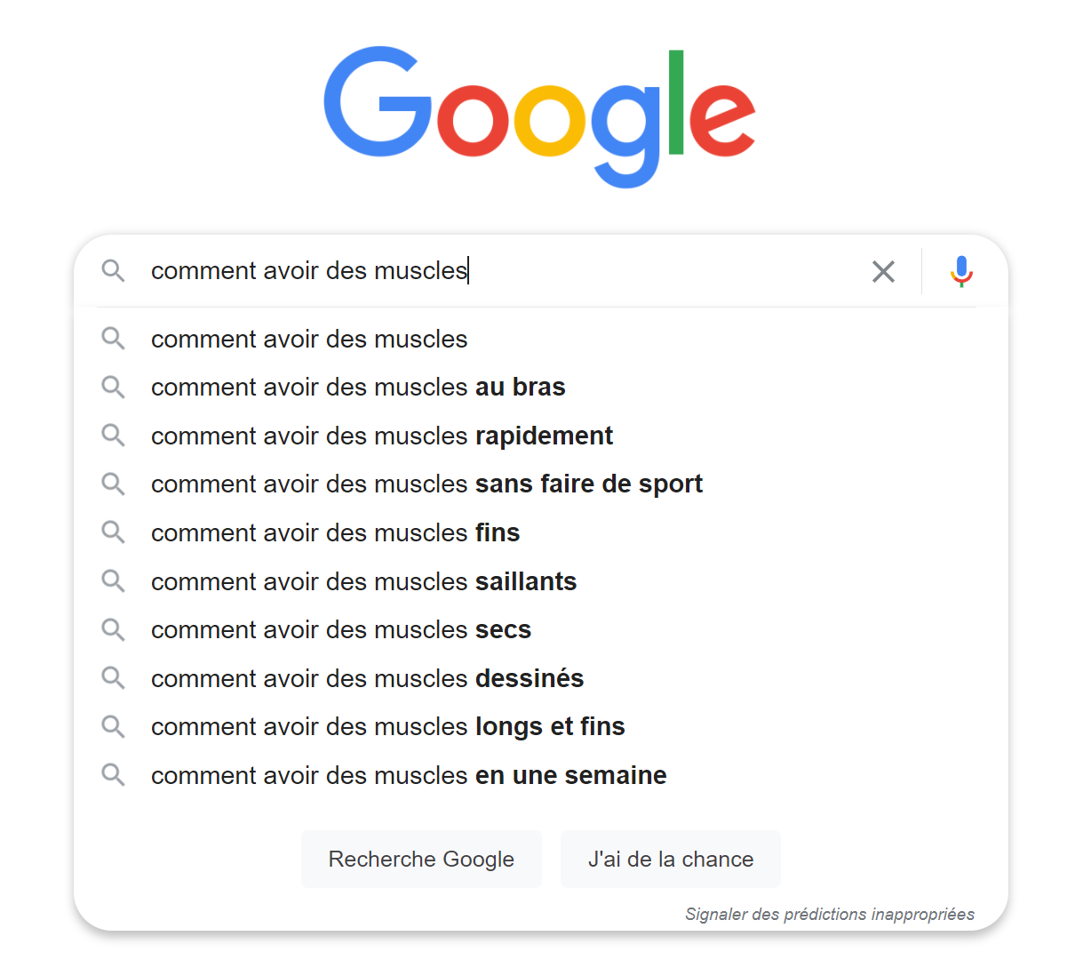Click search icon beside 'rapidement' suggestion
Image resolution: width=1083 pixels, height=960 pixels.
click(113, 436)
